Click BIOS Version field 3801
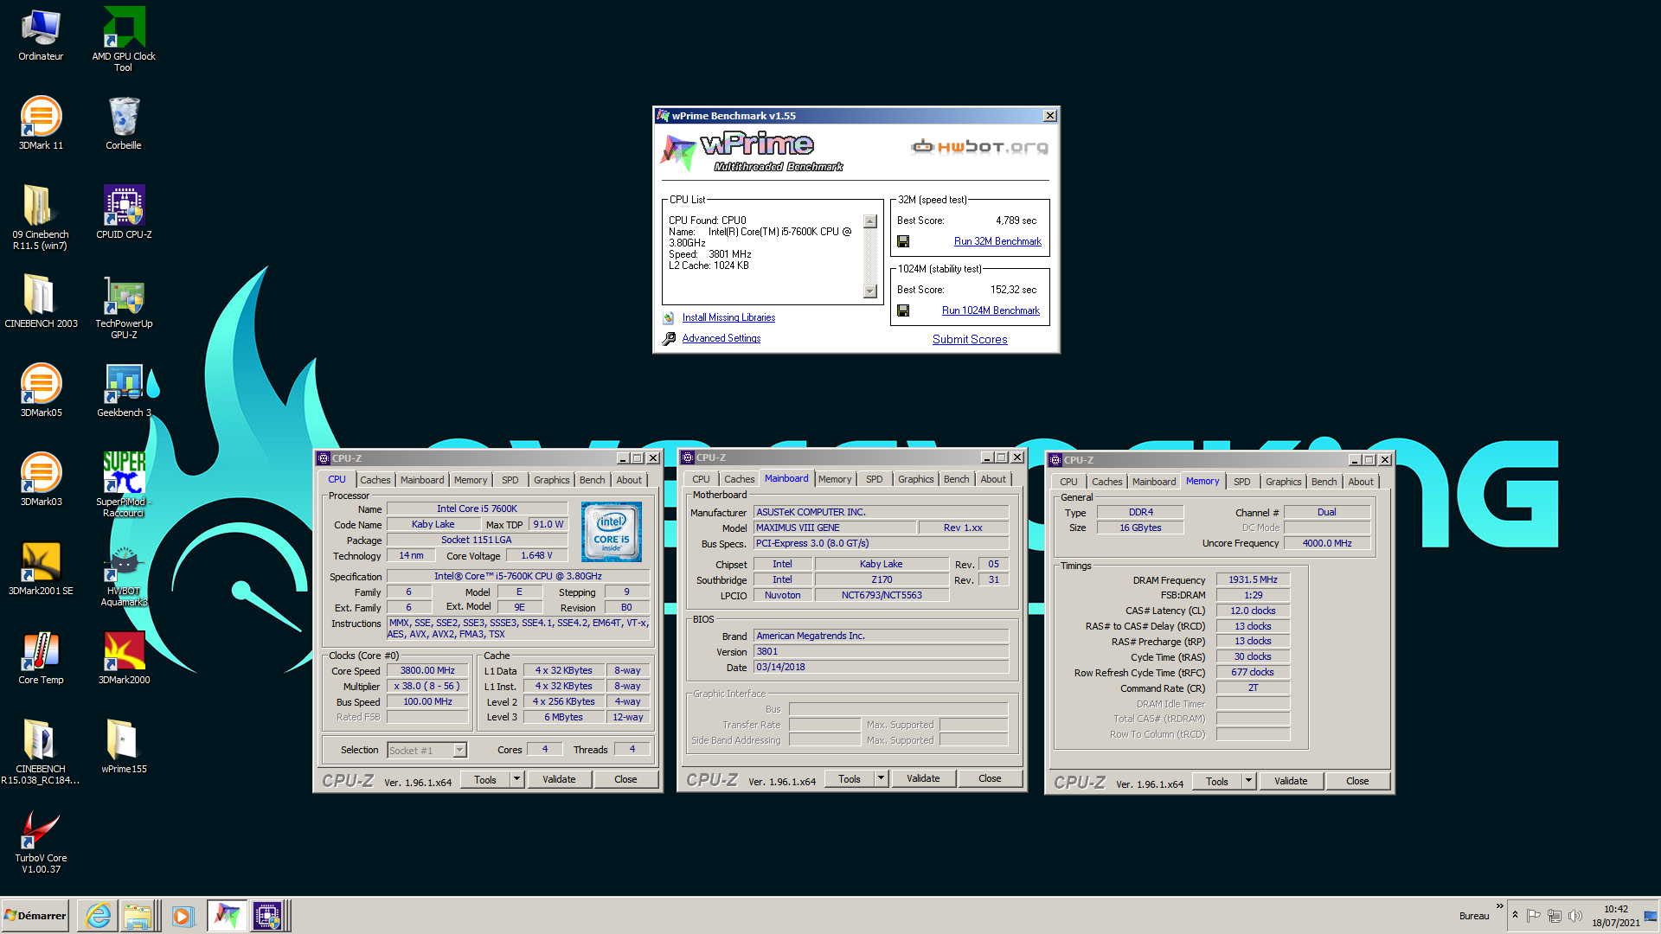Screen dimensions: 1661x934 (881, 651)
